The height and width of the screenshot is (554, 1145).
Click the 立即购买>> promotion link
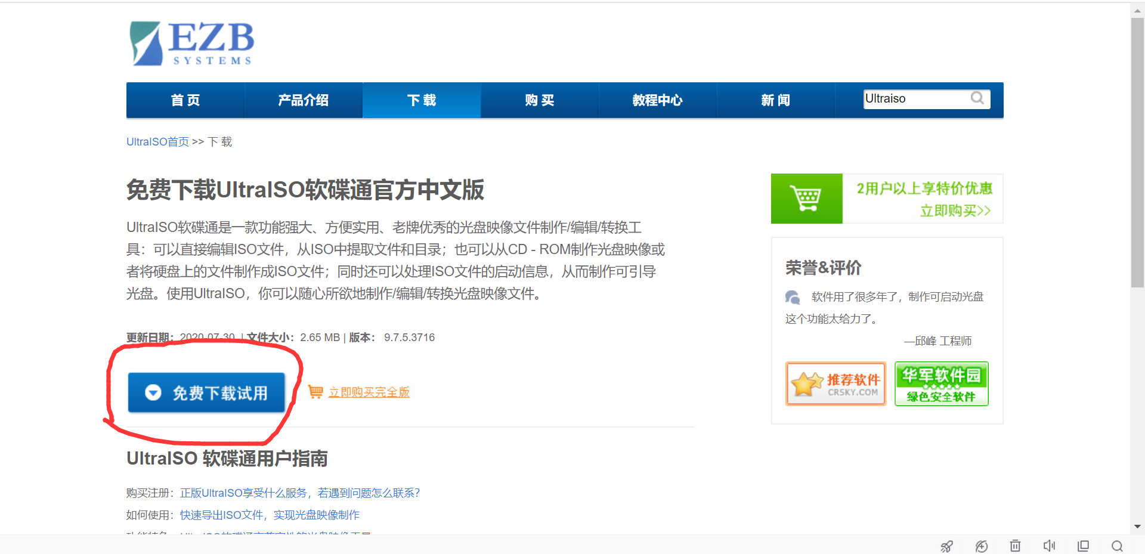955,211
